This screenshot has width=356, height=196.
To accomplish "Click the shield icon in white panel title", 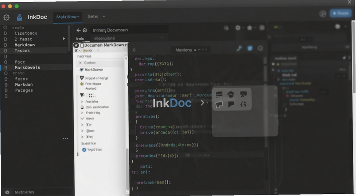I will tap(76, 45).
